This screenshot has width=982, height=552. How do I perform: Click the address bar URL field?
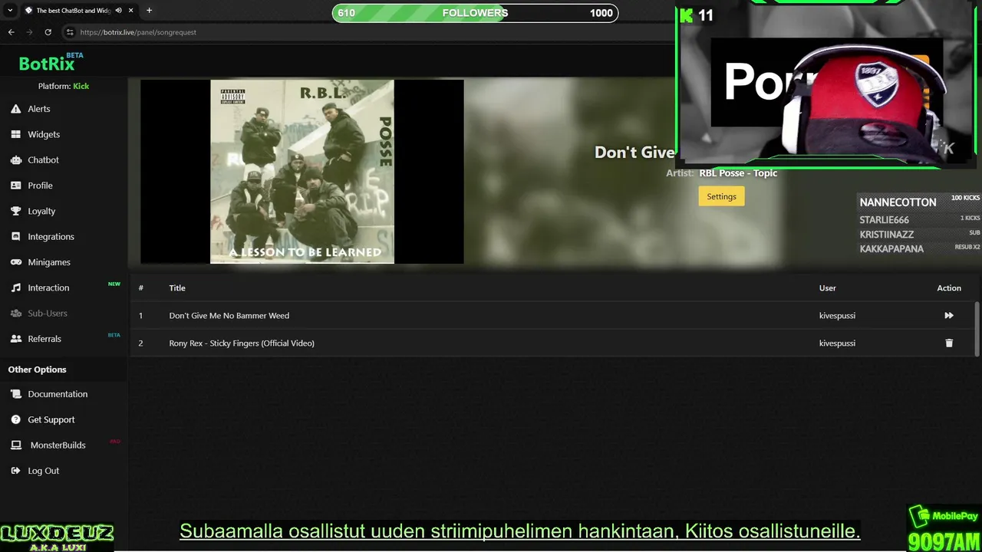138,32
